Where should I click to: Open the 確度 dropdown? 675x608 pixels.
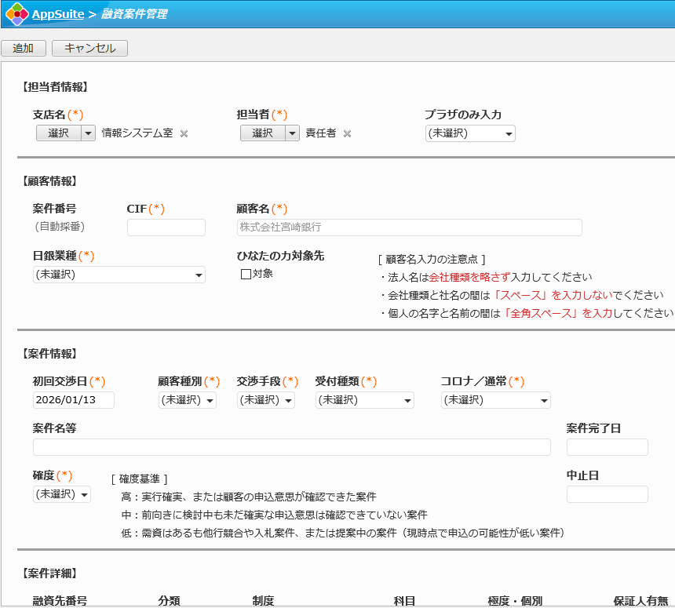(x=61, y=494)
